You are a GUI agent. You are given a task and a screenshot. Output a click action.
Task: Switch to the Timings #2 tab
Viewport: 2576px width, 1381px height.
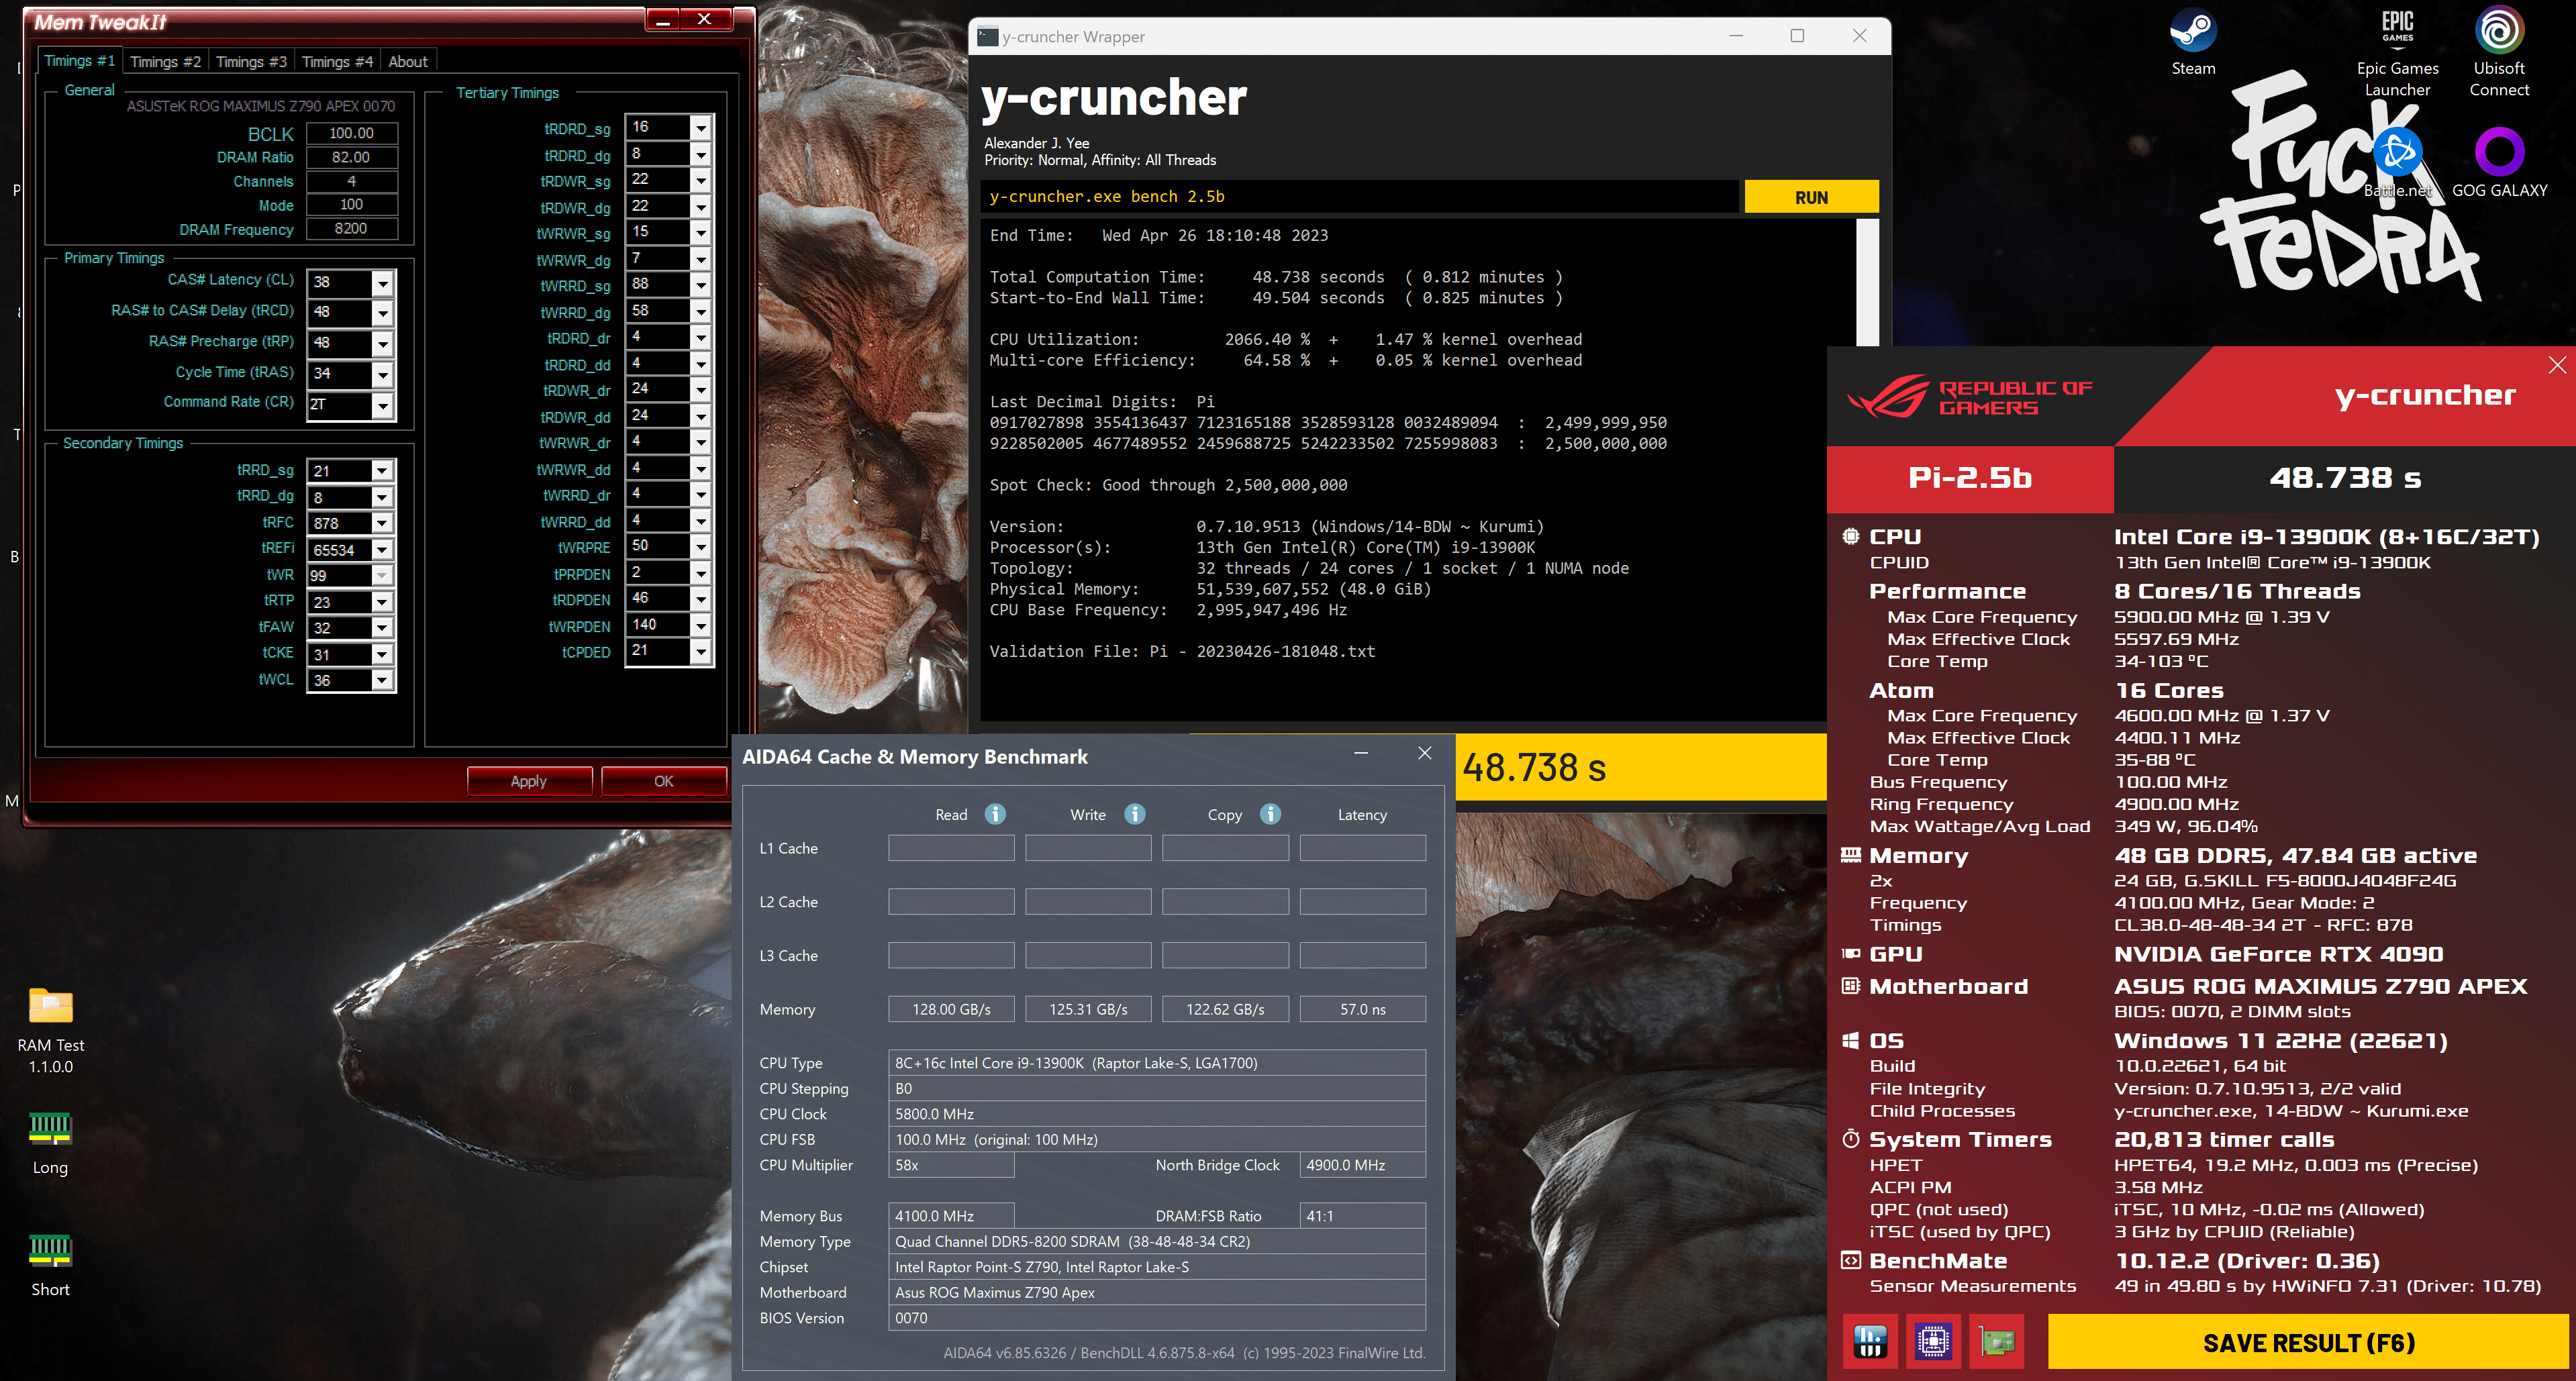[165, 62]
